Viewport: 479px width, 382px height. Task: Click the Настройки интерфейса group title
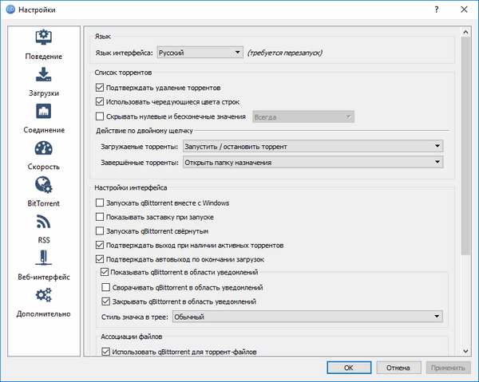pos(131,187)
